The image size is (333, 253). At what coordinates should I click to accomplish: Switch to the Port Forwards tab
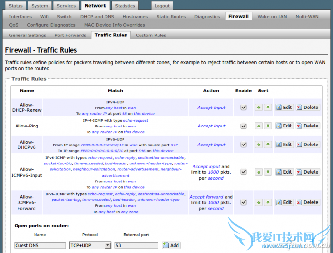click(x=70, y=35)
